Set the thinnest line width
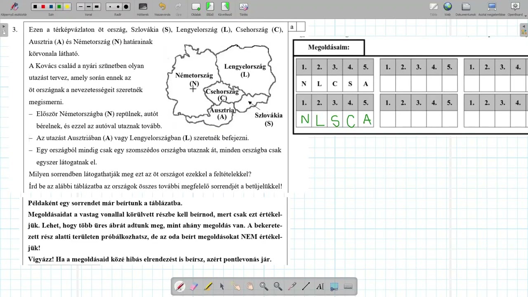Viewport: 528px width, 297px height. [80, 7]
